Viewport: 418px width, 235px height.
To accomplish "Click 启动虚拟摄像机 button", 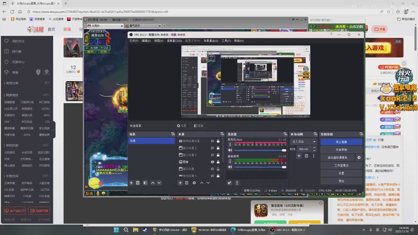I will coord(338,158).
